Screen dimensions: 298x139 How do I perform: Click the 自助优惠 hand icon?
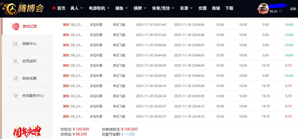(16, 79)
